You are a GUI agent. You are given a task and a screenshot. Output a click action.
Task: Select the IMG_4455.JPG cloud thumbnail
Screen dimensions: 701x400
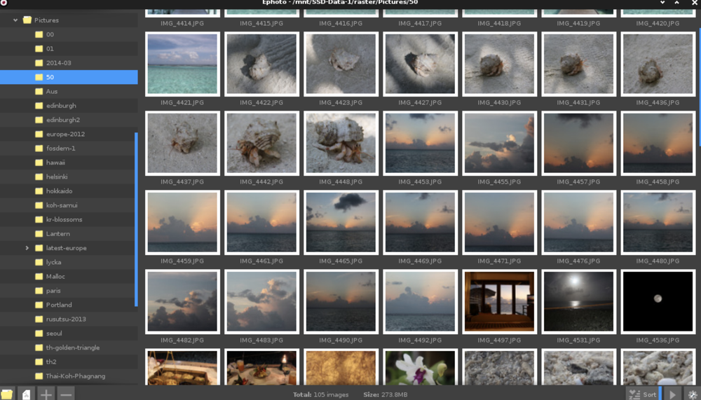point(499,143)
